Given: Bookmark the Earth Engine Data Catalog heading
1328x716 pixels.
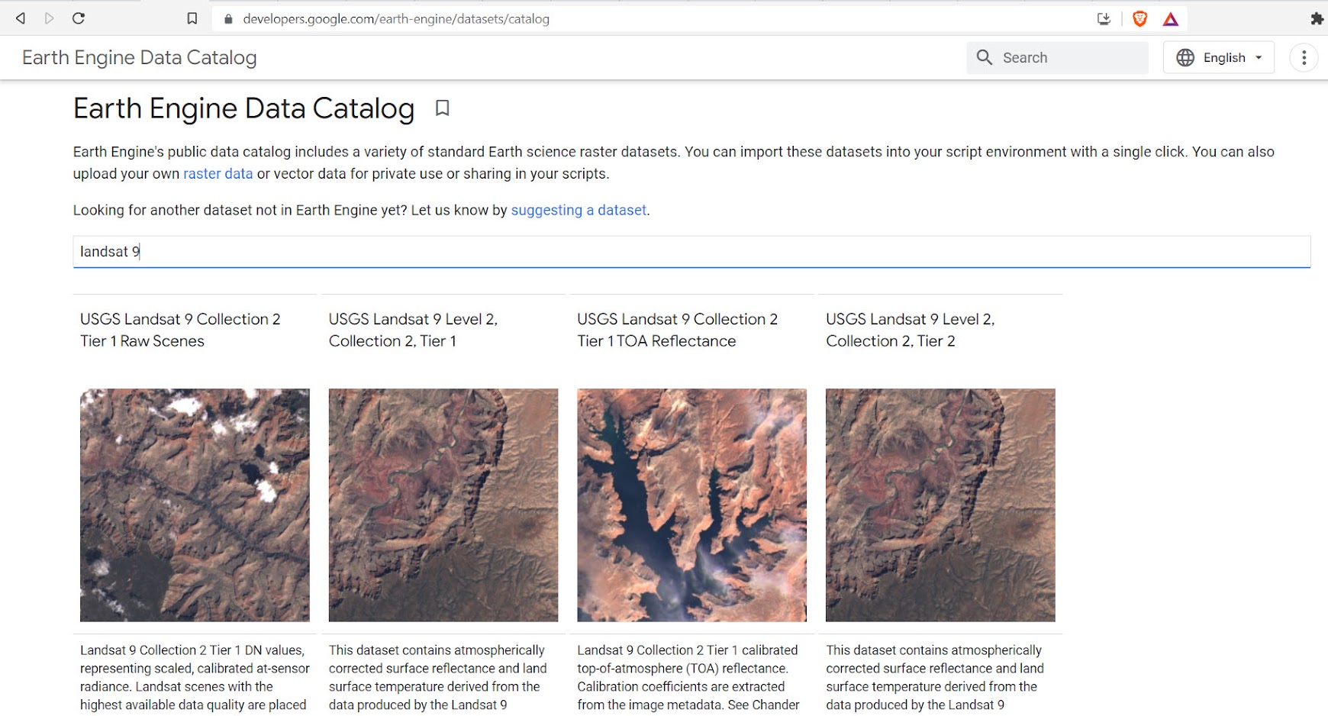Looking at the screenshot, I should pos(442,108).
